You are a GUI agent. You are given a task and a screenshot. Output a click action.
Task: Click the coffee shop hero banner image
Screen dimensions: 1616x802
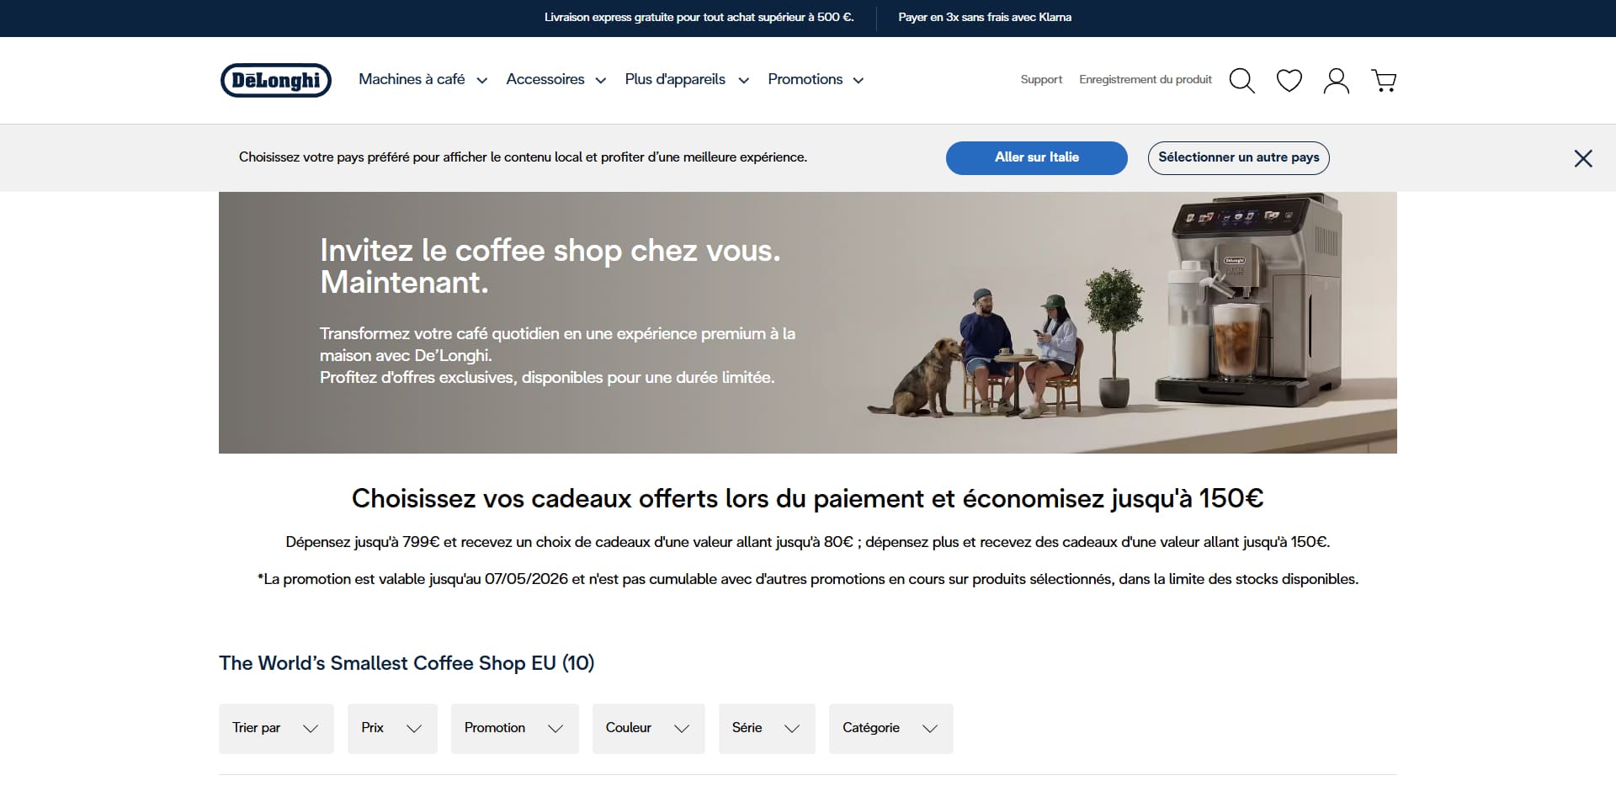(808, 322)
